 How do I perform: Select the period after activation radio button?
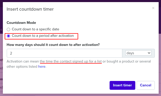click(8, 36)
